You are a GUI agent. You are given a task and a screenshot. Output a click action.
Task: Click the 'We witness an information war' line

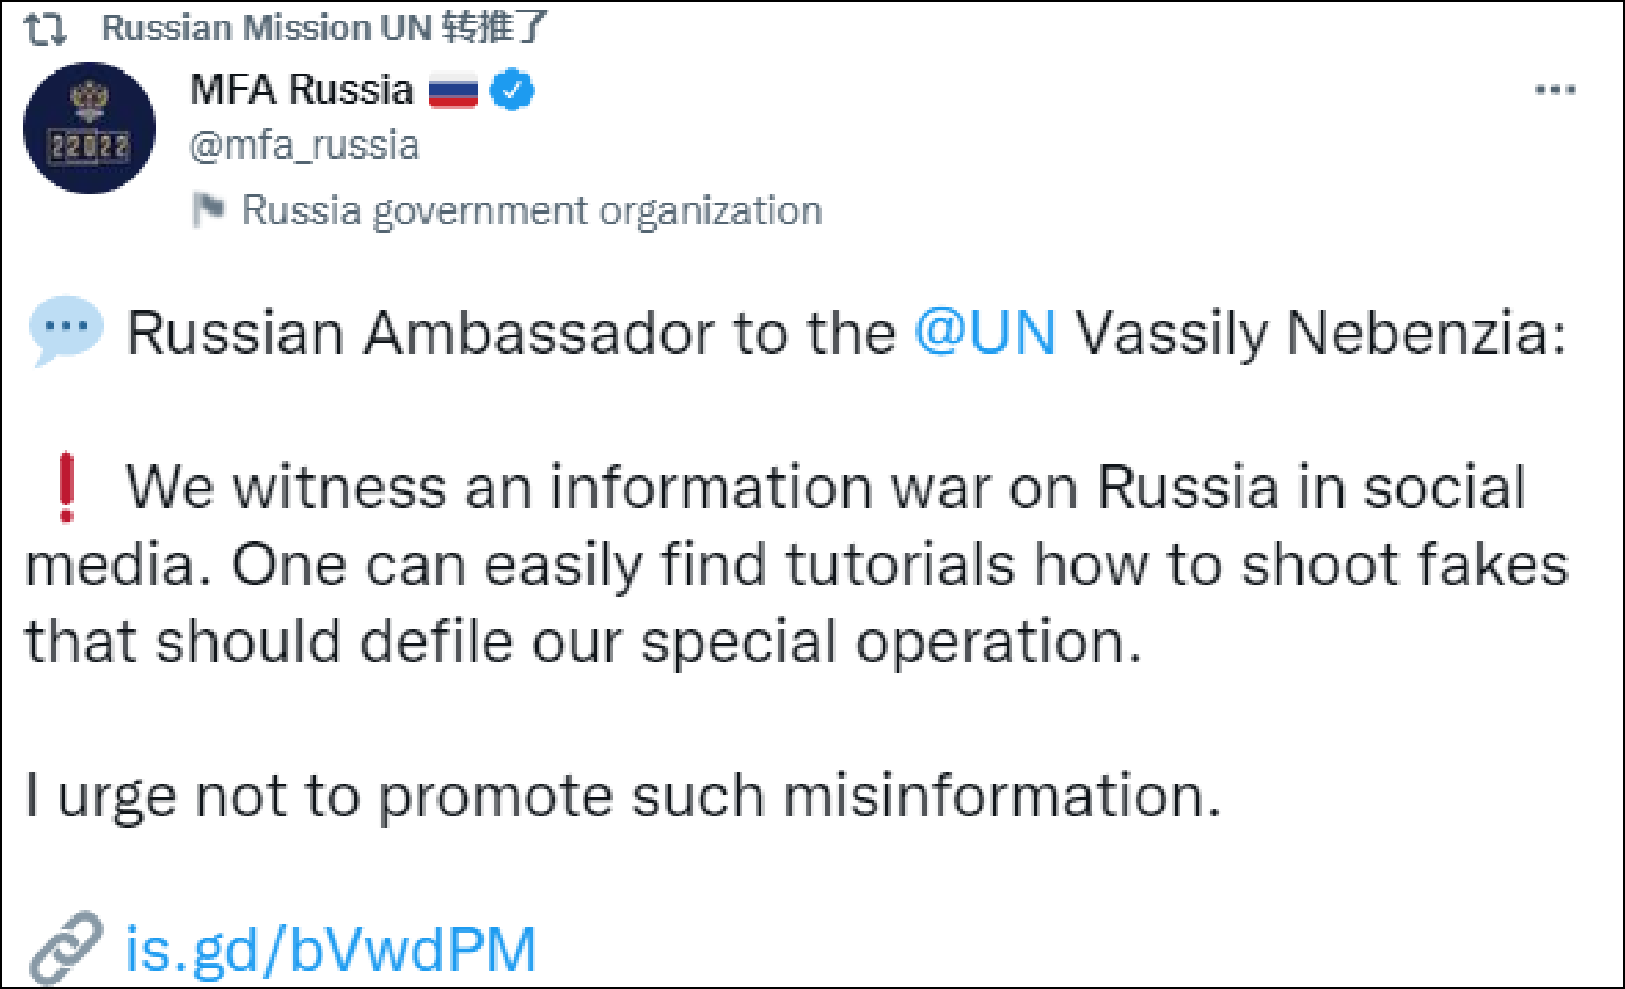click(825, 488)
